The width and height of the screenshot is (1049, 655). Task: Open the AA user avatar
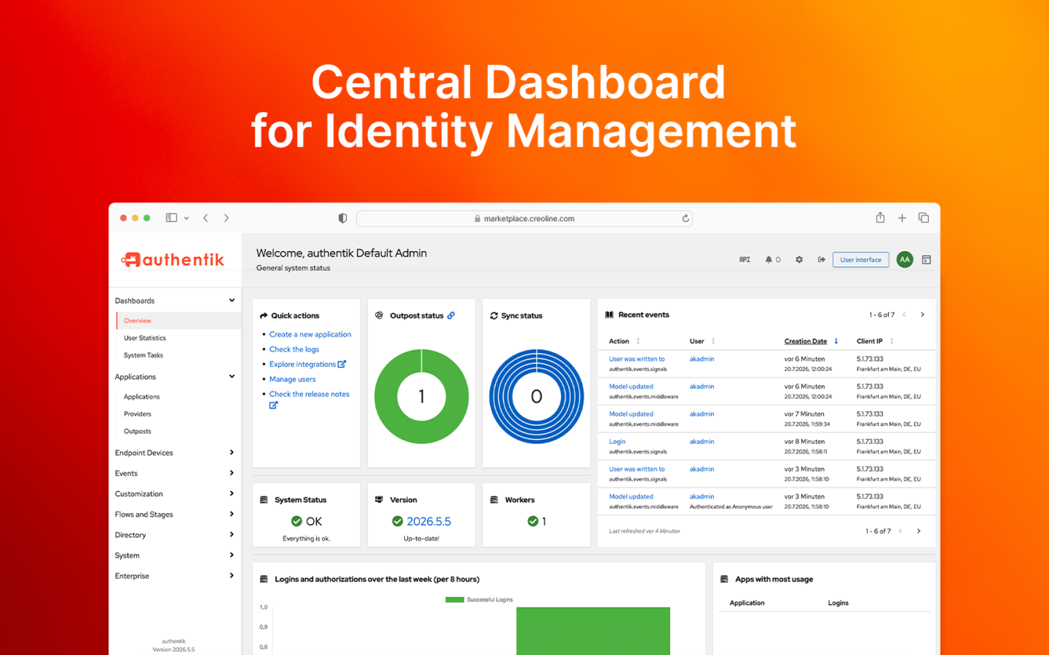905,260
